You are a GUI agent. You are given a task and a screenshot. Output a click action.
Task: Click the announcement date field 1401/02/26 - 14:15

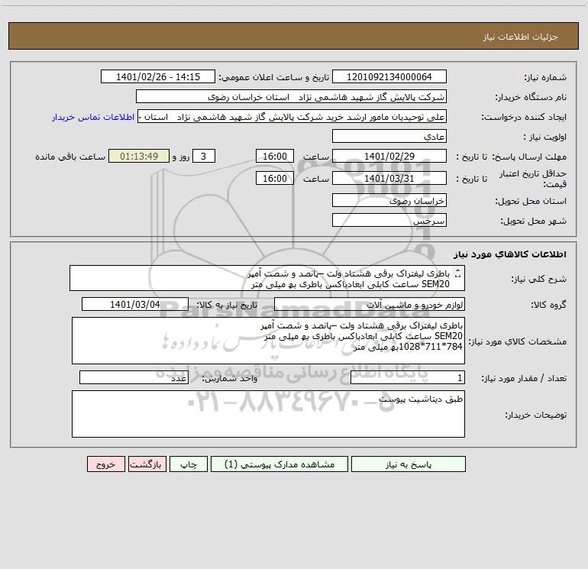coord(158,76)
